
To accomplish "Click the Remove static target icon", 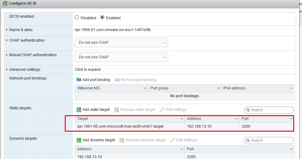I will pos(116,110).
